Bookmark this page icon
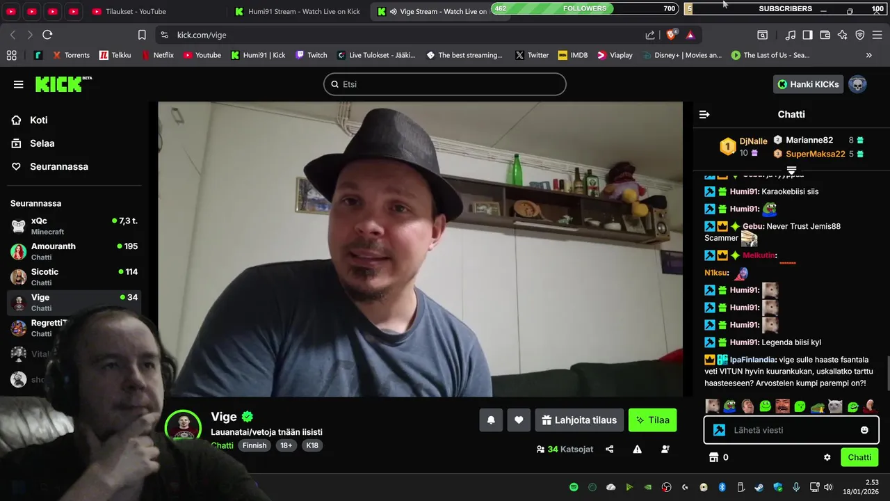Viewport: 890px width, 501px height. point(142,35)
